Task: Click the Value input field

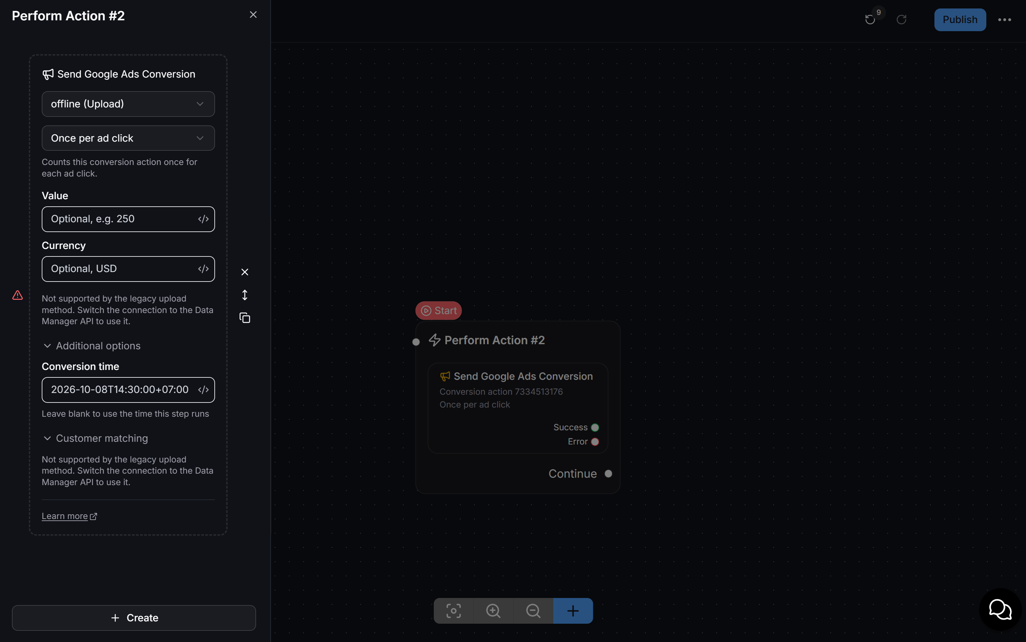Action: (128, 219)
